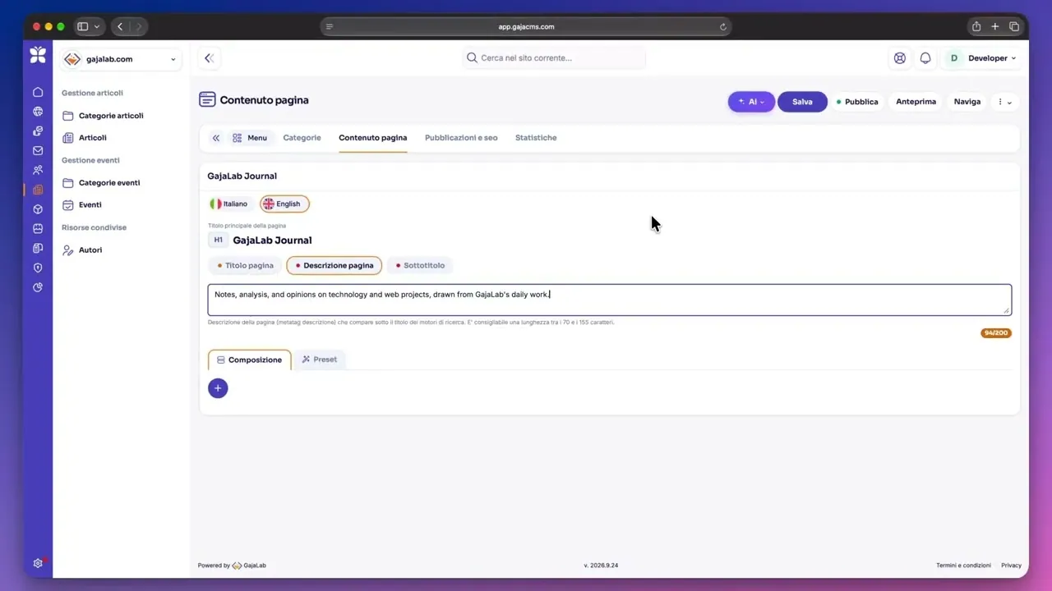Open the calendar-store icon in the rail
Image resolution: width=1052 pixels, height=591 pixels.
[x=38, y=229]
